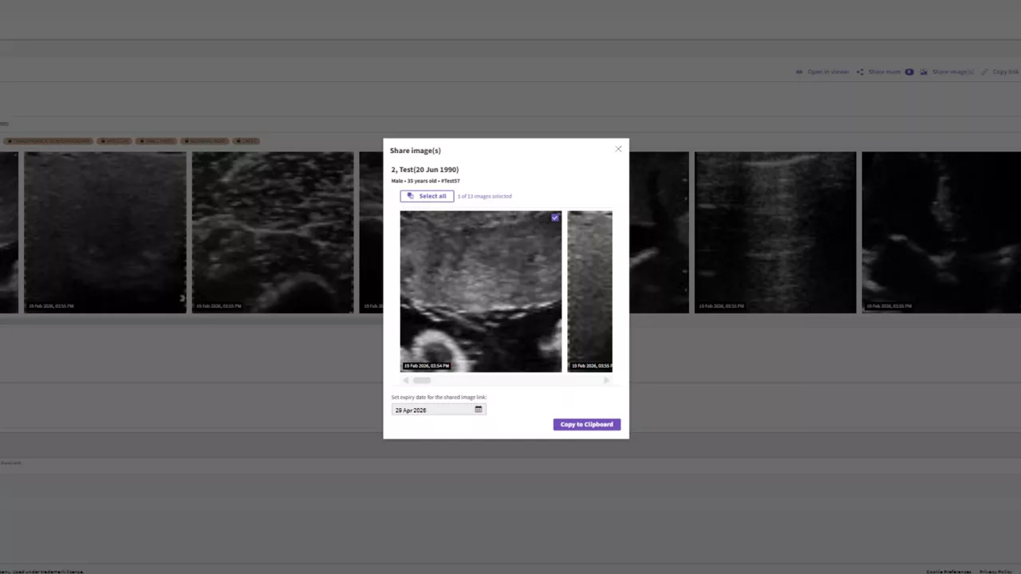The height and width of the screenshot is (574, 1021).
Task: Click the Copy to Clipboard button
Action: pyautogui.click(x=587, y=424)
